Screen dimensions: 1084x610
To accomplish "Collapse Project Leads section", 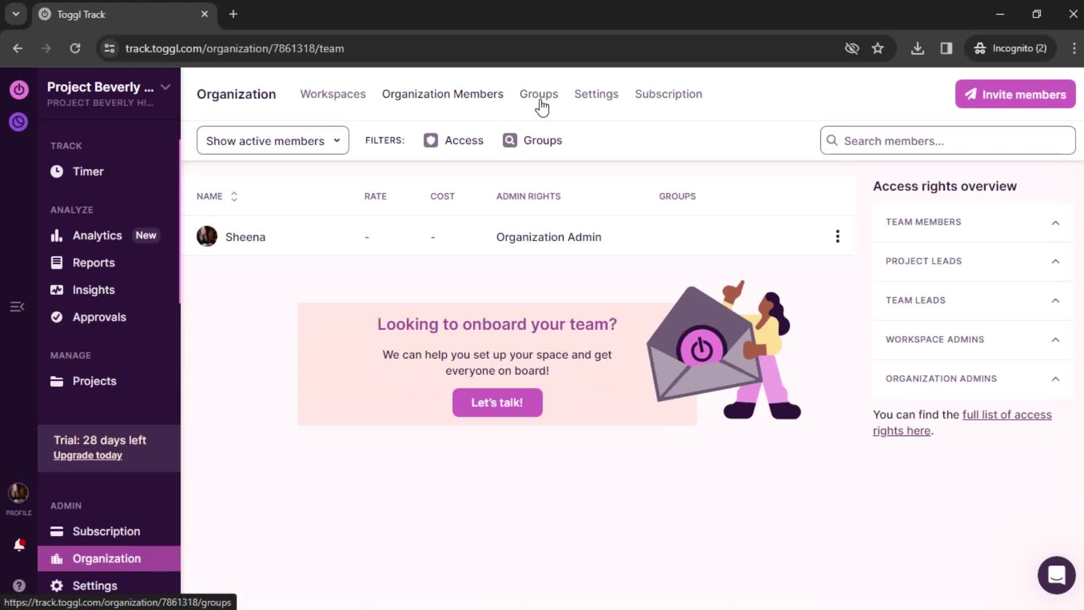I will [x=1056, y=261].
